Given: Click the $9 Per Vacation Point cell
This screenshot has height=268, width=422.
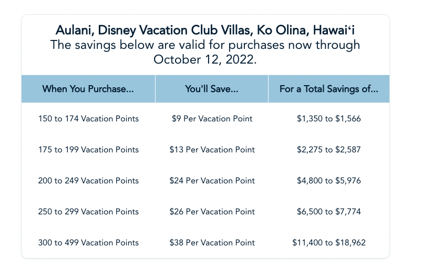Looking at the screenshot, I should pyautogui.click(x=212, y=119).
